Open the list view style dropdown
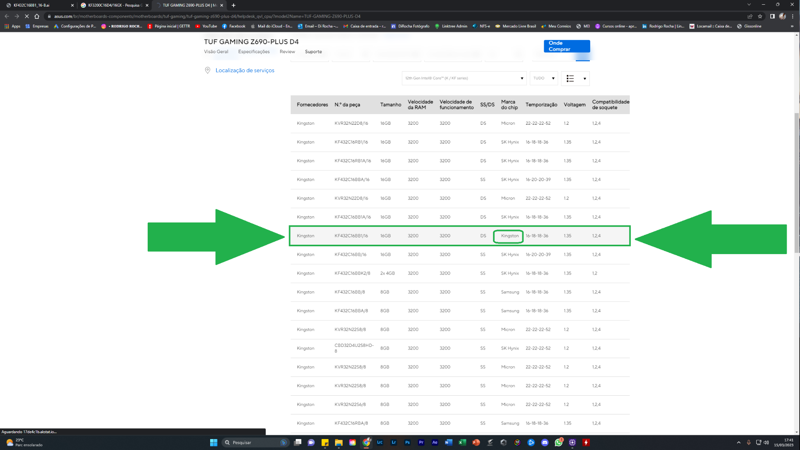Screen dimensions: 800x450 [575, 78]
